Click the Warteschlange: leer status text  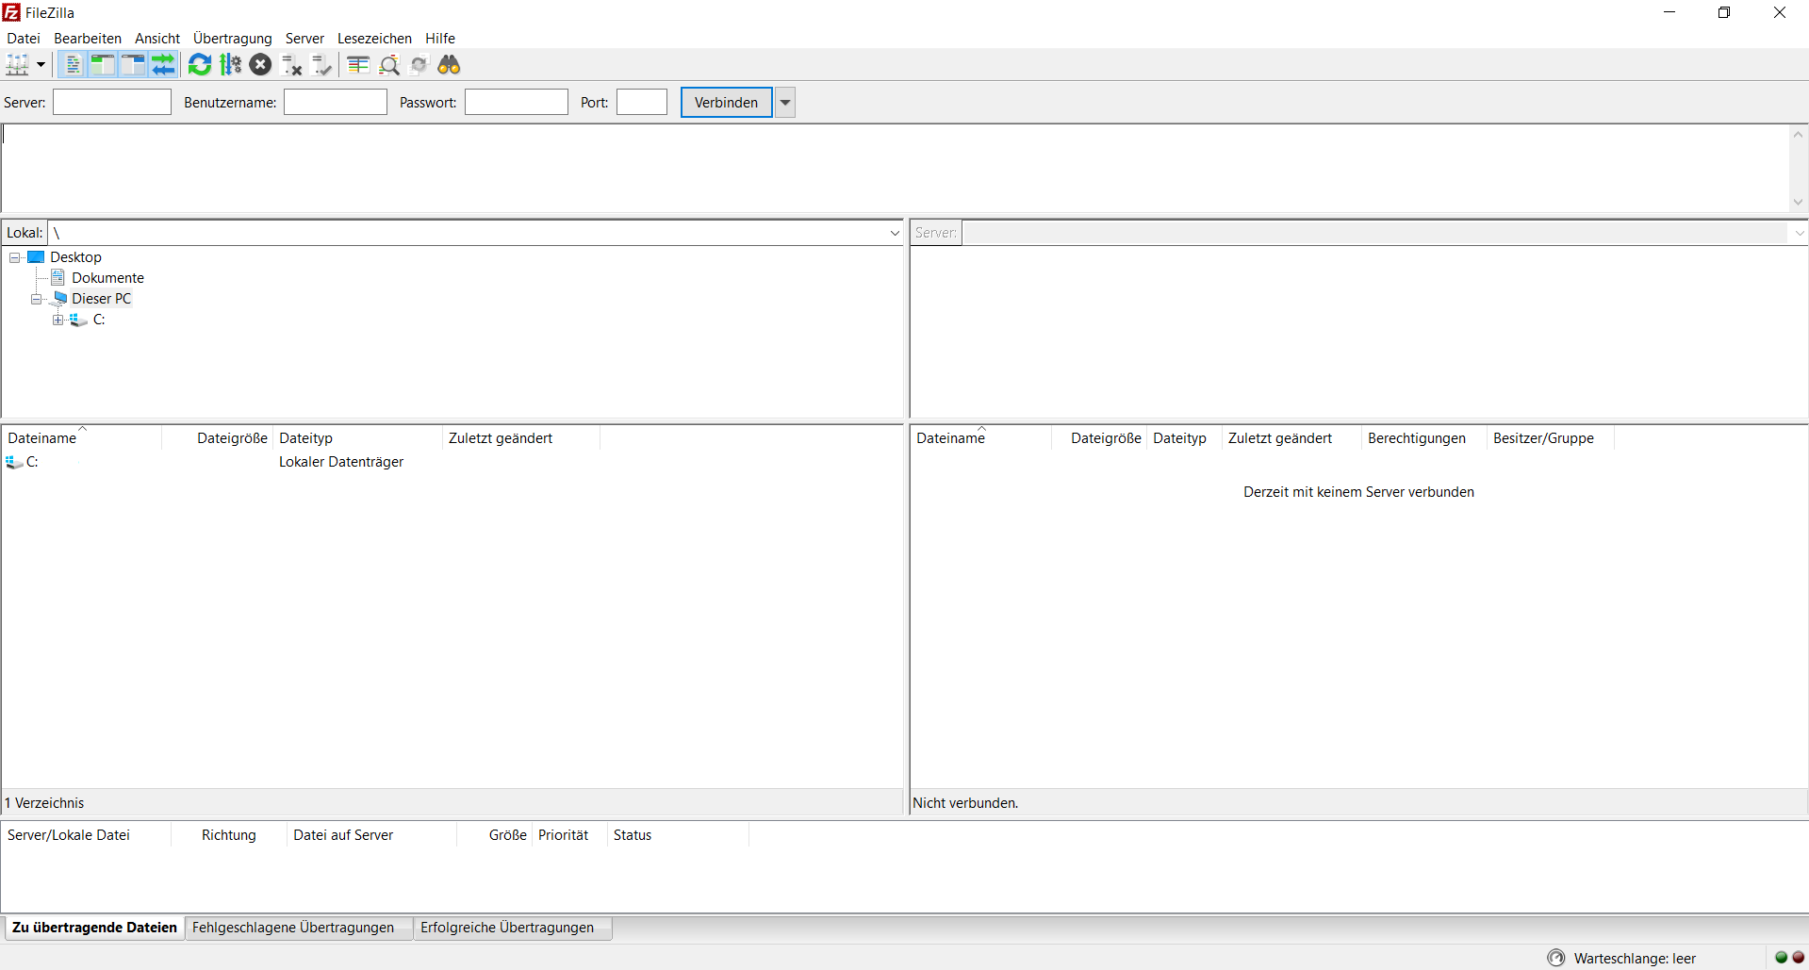point(1635,959)
